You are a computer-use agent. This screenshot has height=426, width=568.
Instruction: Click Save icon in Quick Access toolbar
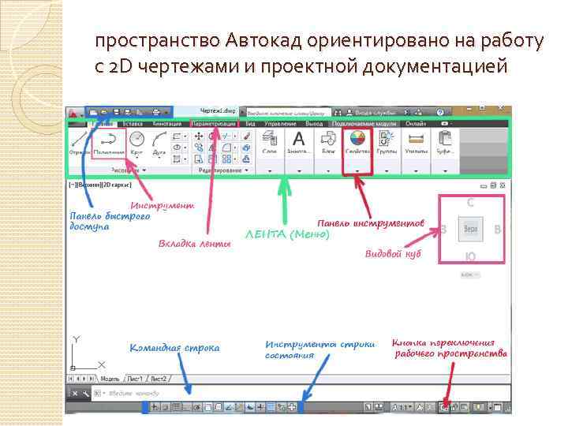[x=117, y=112]
